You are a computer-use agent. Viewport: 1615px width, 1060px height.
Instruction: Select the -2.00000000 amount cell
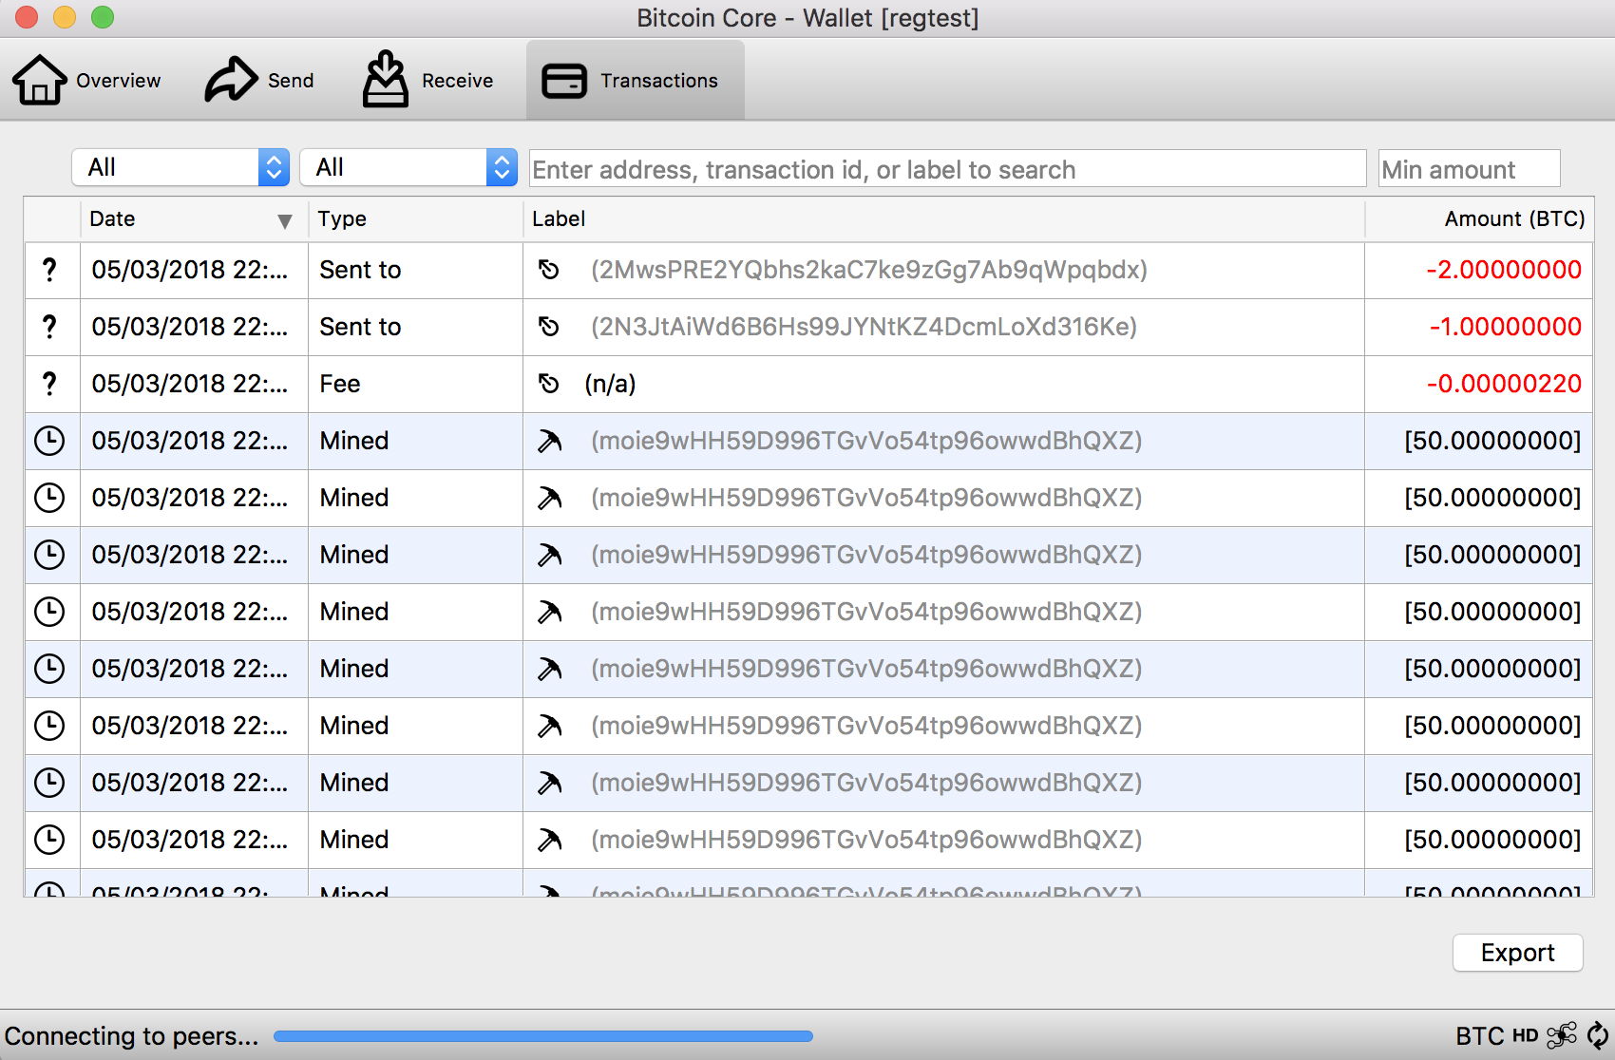[x=1479, y=270]
